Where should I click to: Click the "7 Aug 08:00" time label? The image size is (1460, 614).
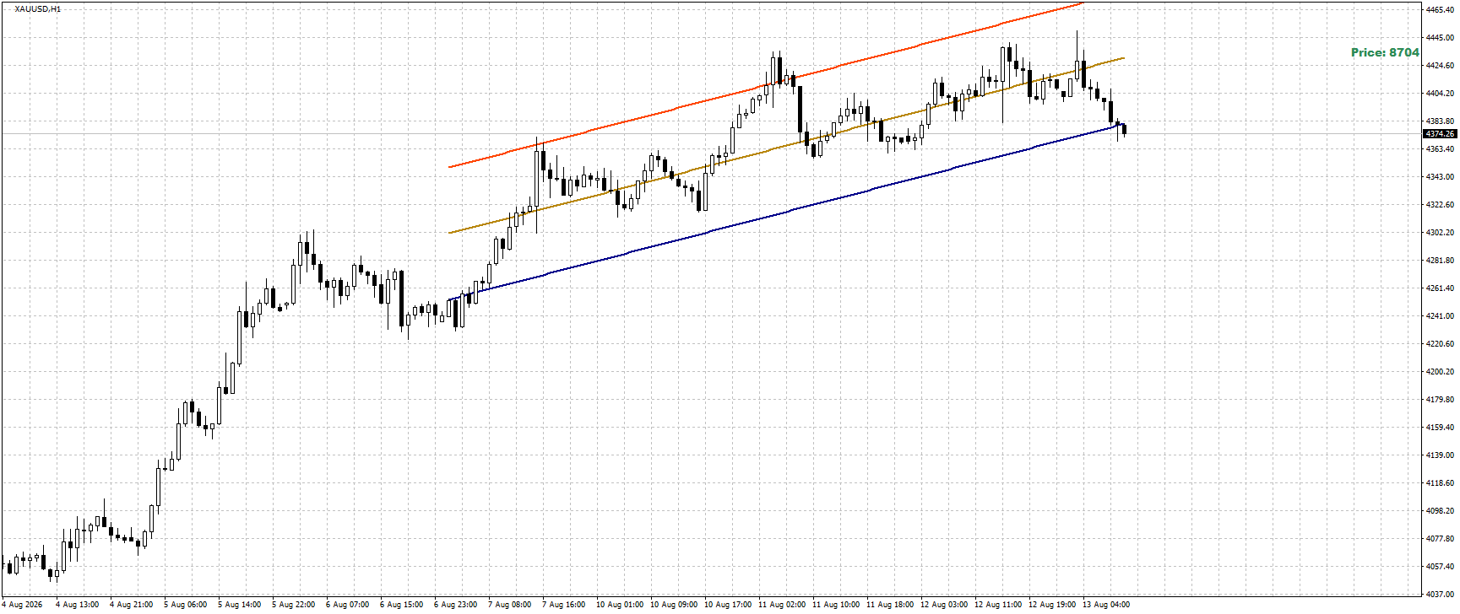509,605
